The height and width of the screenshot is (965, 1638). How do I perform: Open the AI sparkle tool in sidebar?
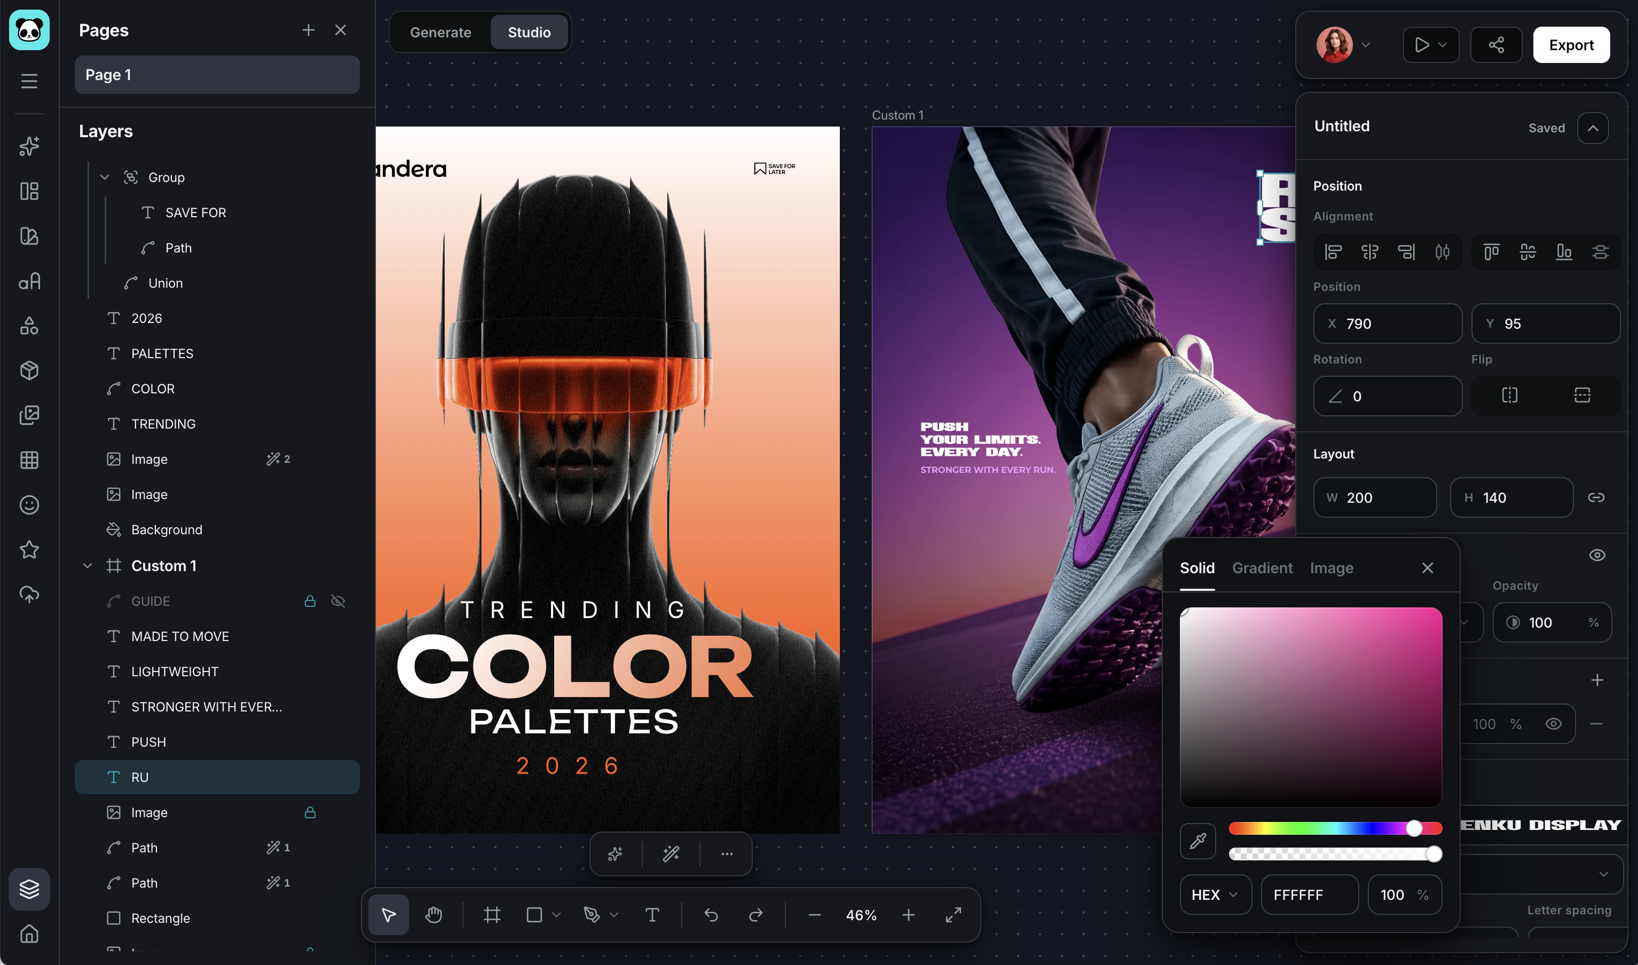pos(29,146)
